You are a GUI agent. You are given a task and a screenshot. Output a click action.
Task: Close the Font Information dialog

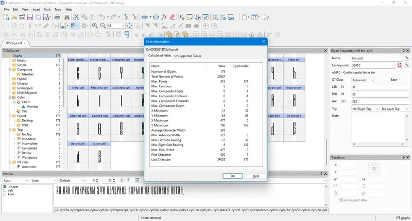[264, 42]
